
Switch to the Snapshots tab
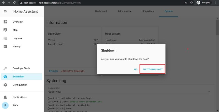(x=148, y=11)
